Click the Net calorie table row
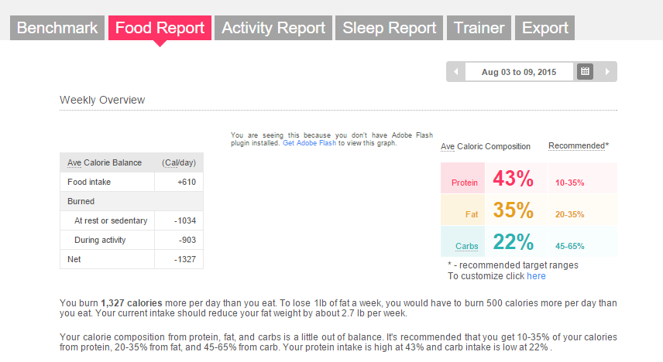 pyautogui.click(x=131, y=259)
